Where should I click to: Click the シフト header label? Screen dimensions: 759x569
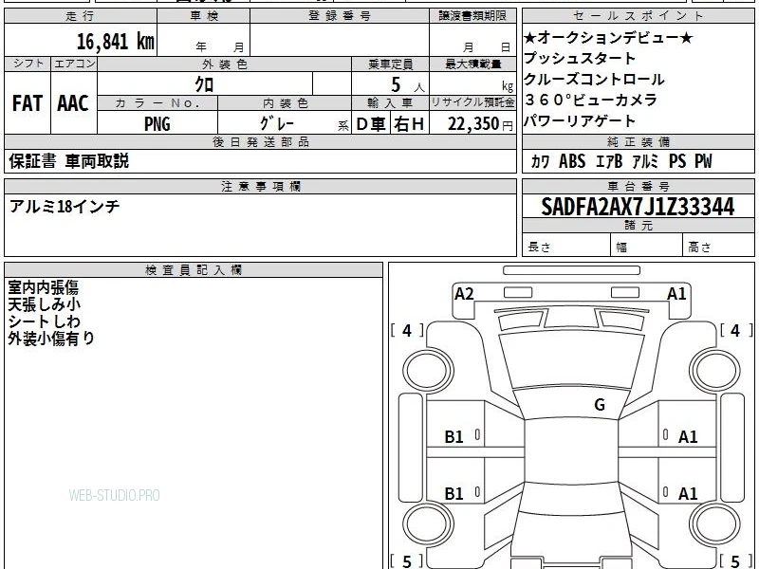pos(28,64)
